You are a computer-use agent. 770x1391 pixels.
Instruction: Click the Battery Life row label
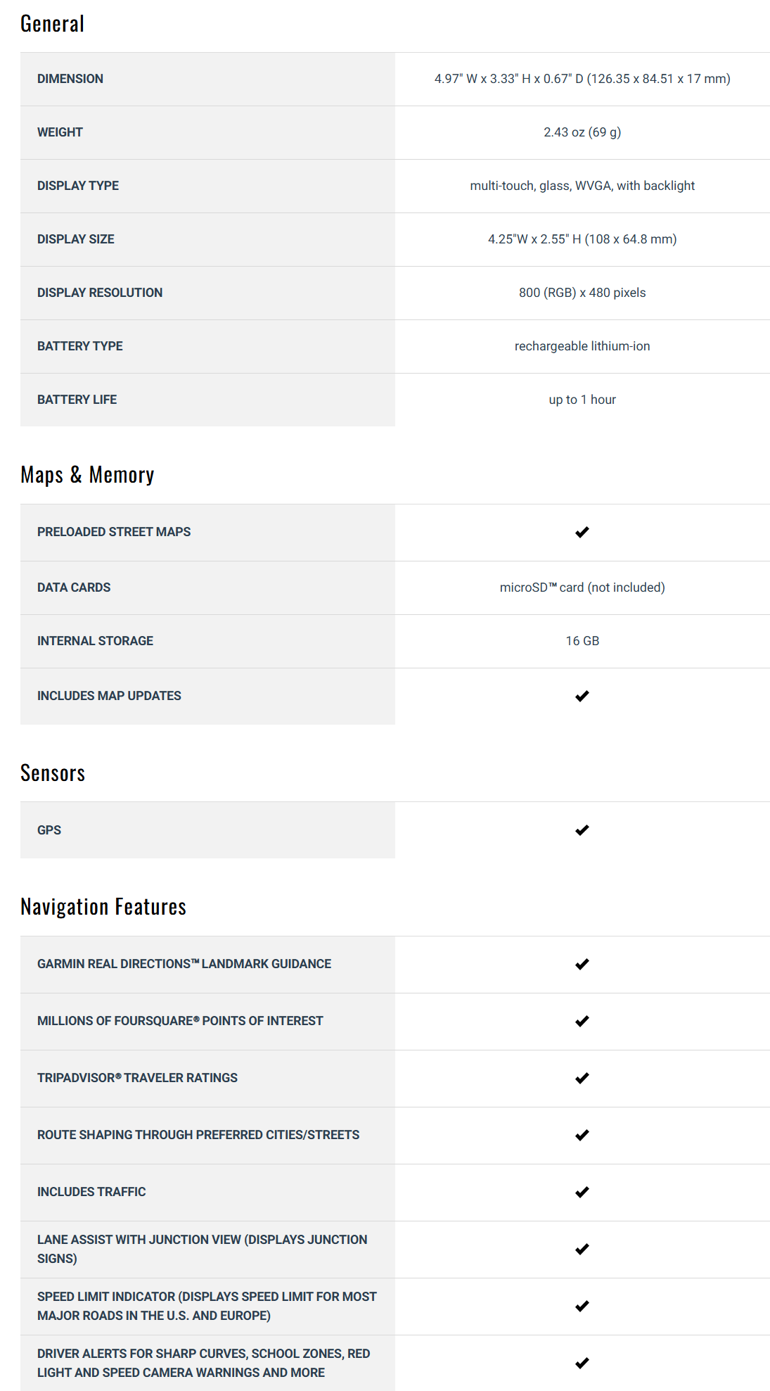[x=77, y=400]
